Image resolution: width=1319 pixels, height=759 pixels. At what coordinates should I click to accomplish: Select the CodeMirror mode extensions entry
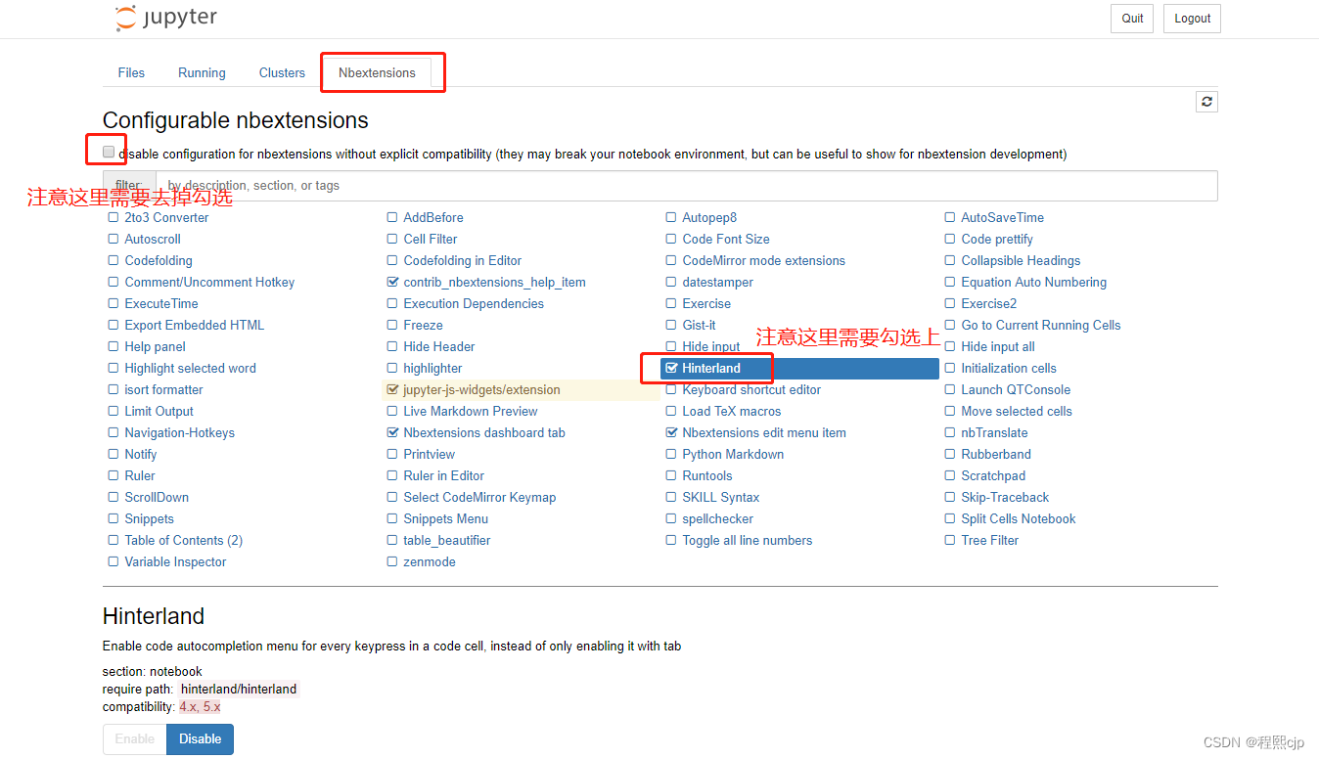point(763,260)
